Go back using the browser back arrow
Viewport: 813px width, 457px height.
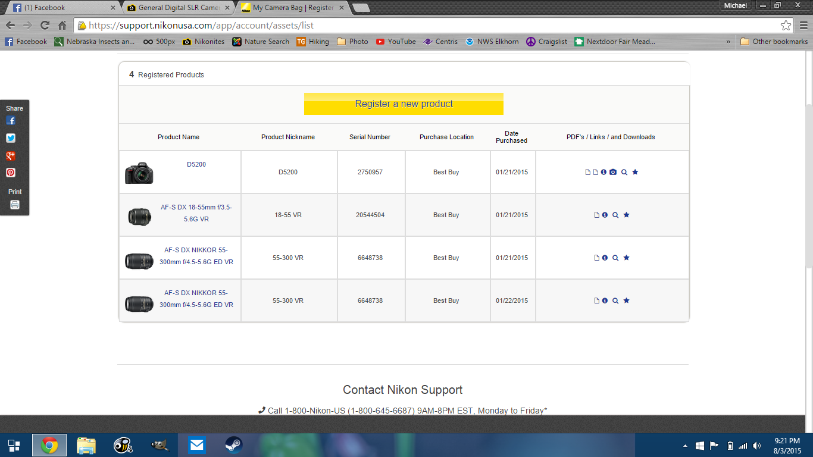[10, 26]
